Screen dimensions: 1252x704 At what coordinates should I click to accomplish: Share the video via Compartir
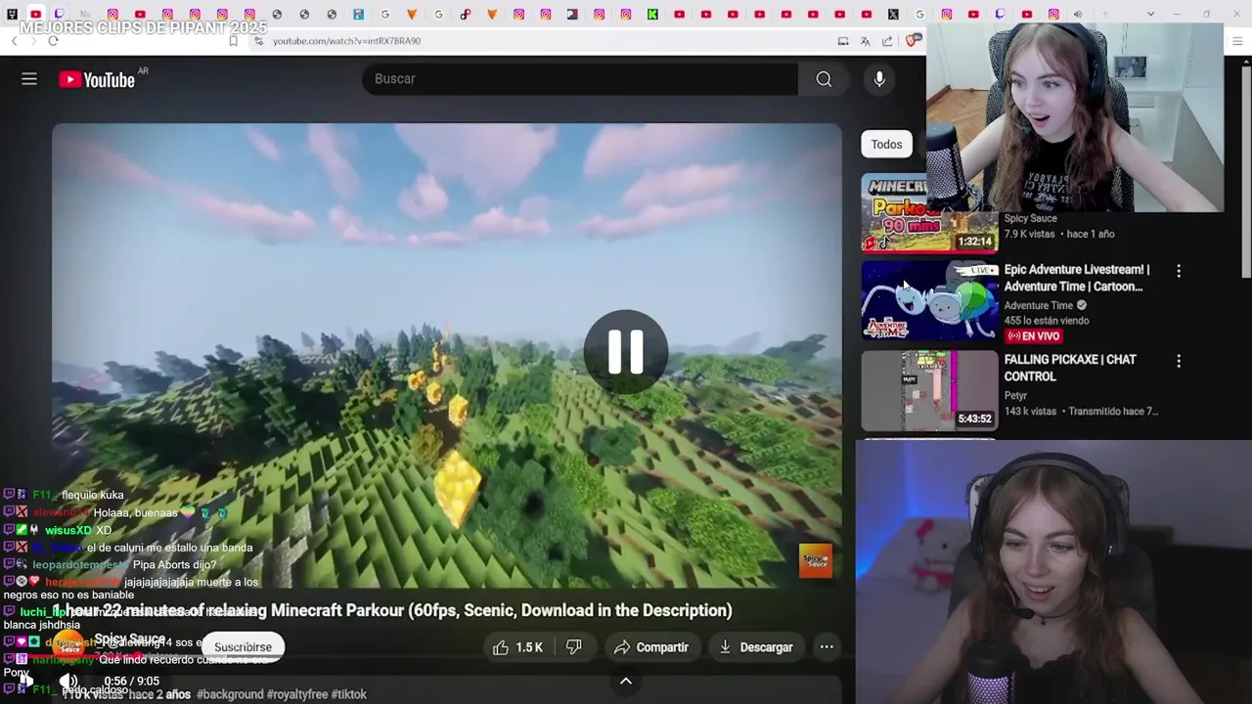(x=651, y=647)
